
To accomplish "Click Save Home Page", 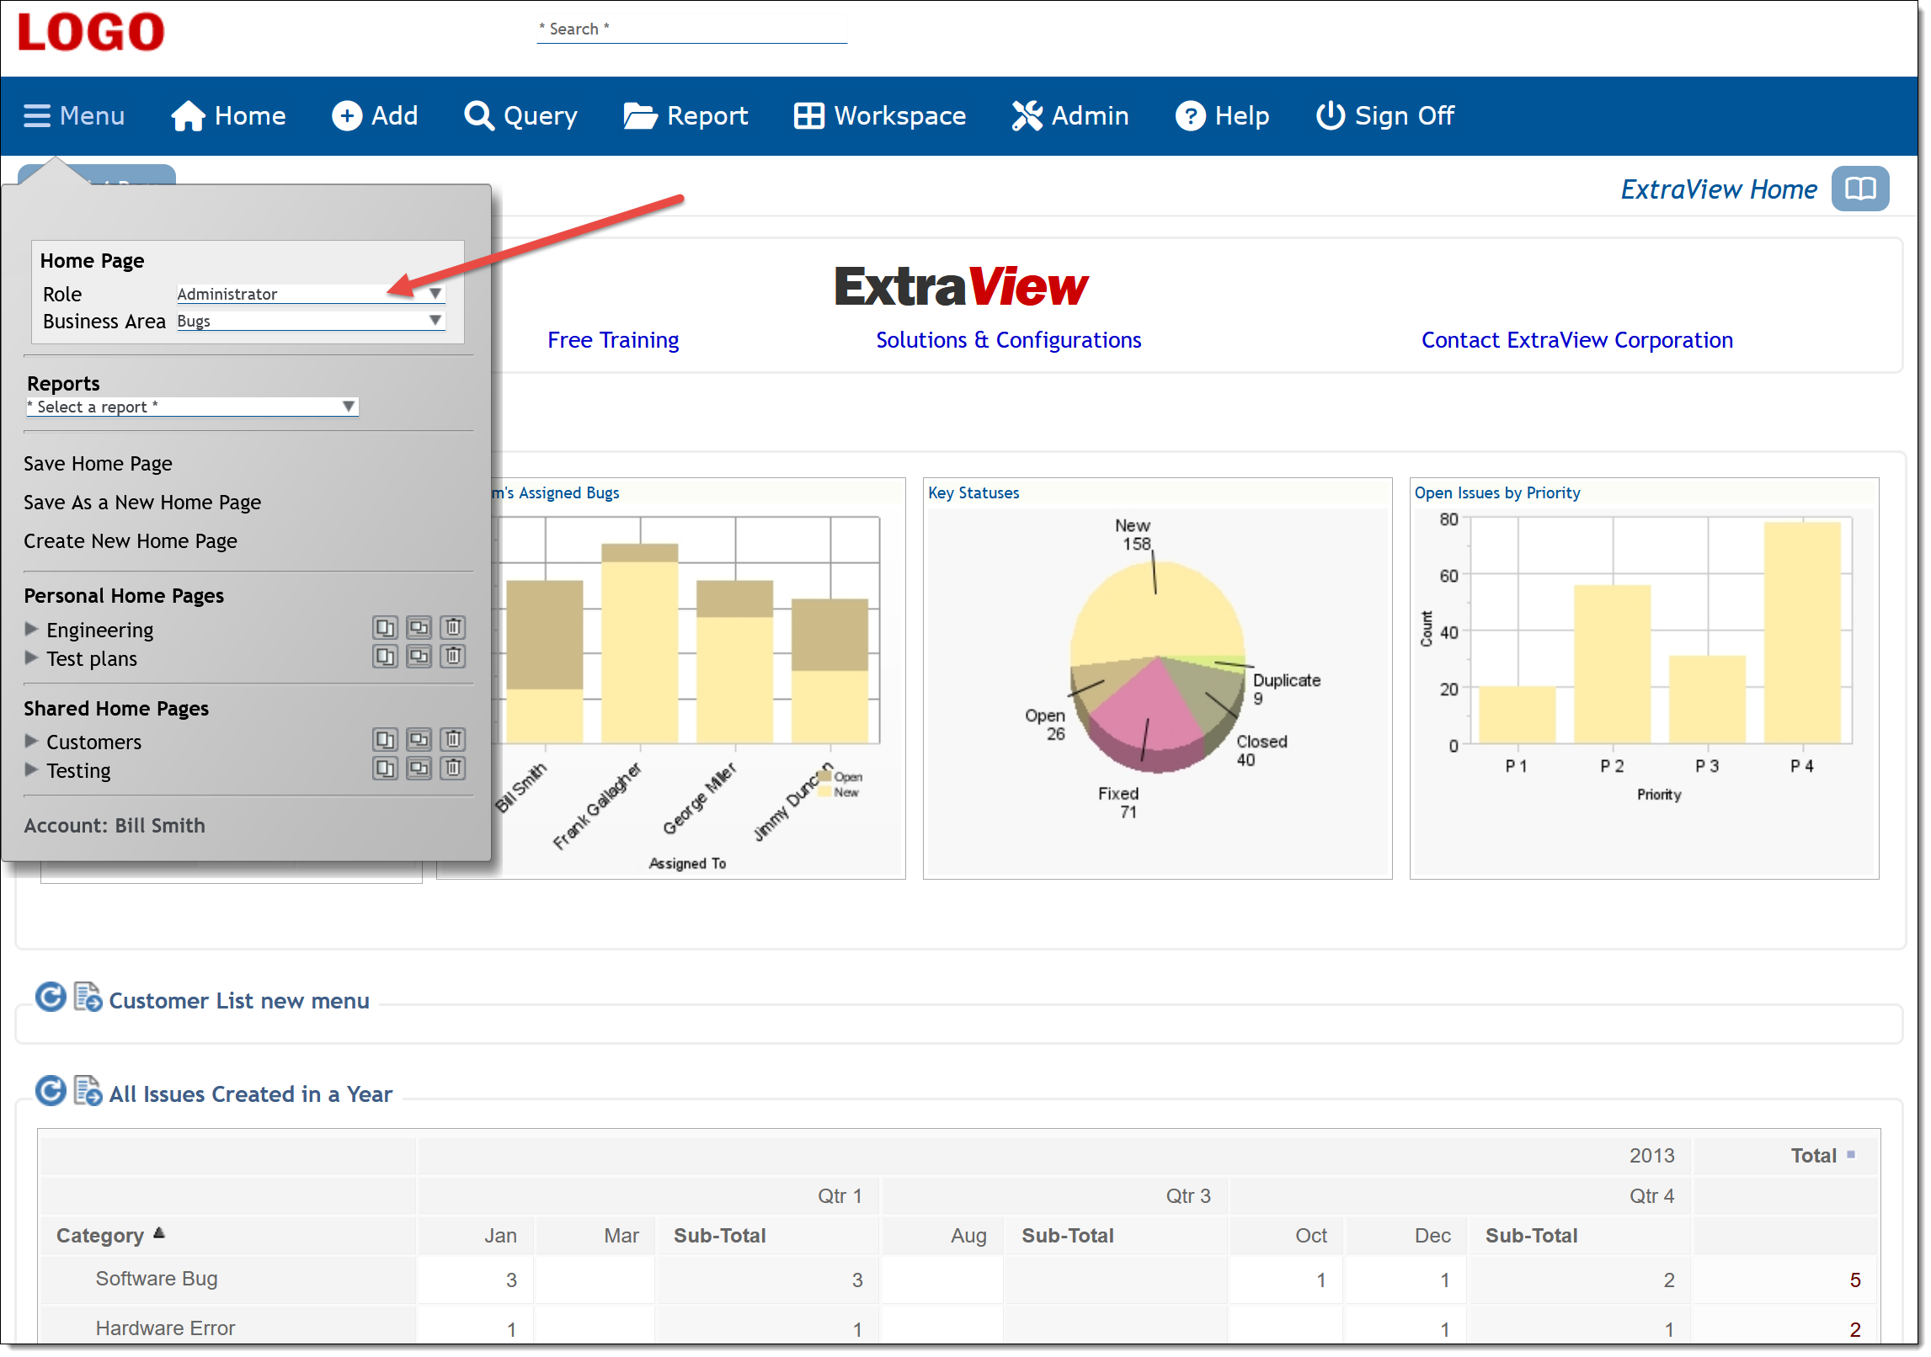I will (x=98, y=464).
